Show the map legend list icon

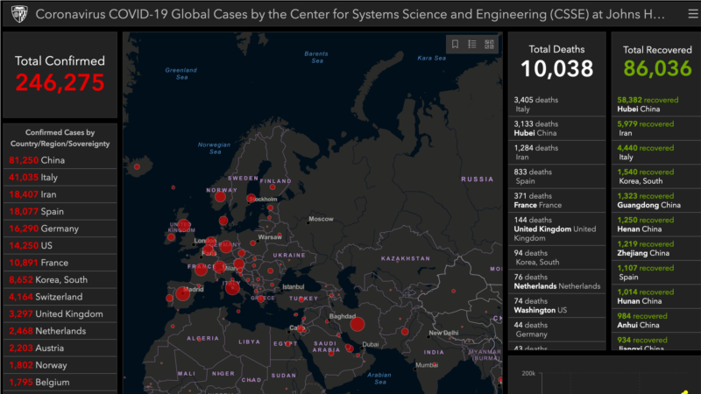471,45
